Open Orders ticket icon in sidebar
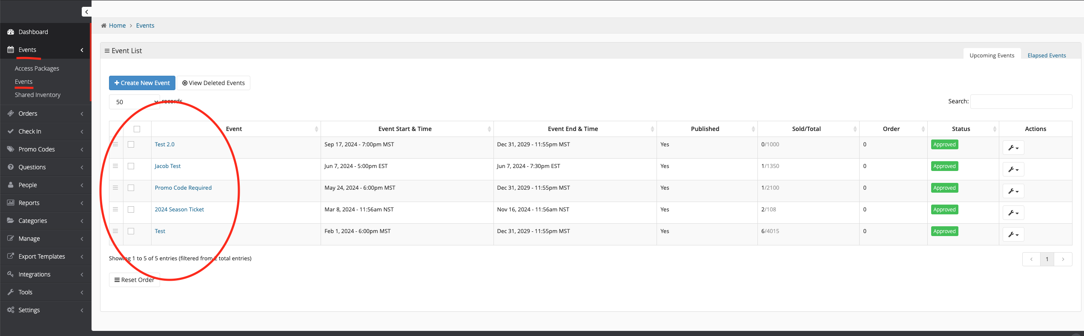Image resolution: width=1084 pixels, height=336 pixels. click(11, 114)
